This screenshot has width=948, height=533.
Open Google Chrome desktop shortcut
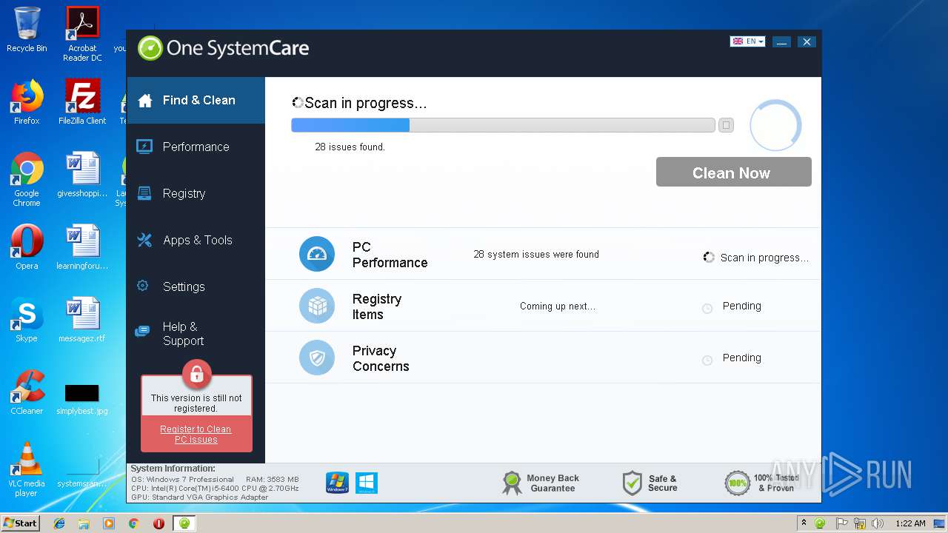click(x=27, y=179)
